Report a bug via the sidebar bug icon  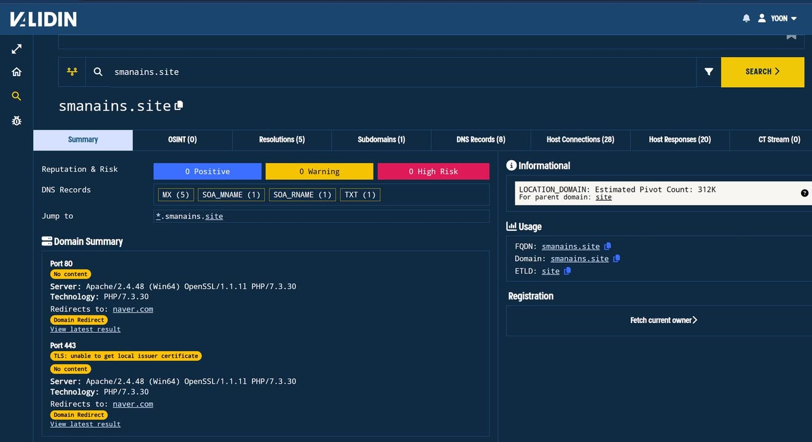point(16,120)
